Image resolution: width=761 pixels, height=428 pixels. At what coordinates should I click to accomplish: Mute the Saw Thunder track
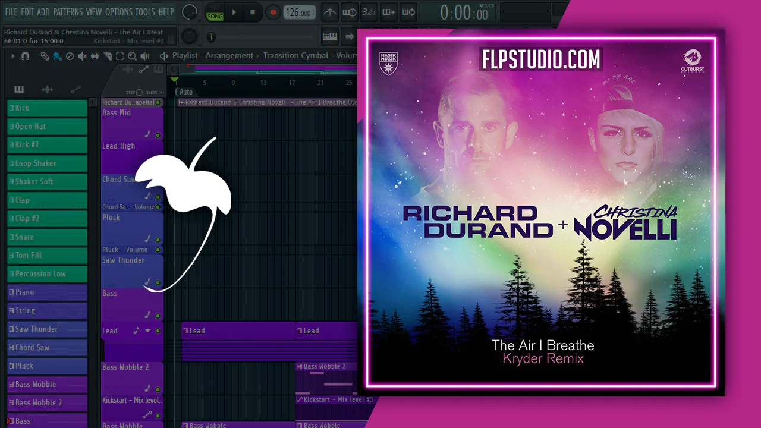pos(158,282)
